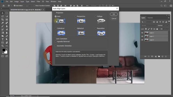Select the Reposition projection option
The image size is (173, 97).
coord(95,28)
